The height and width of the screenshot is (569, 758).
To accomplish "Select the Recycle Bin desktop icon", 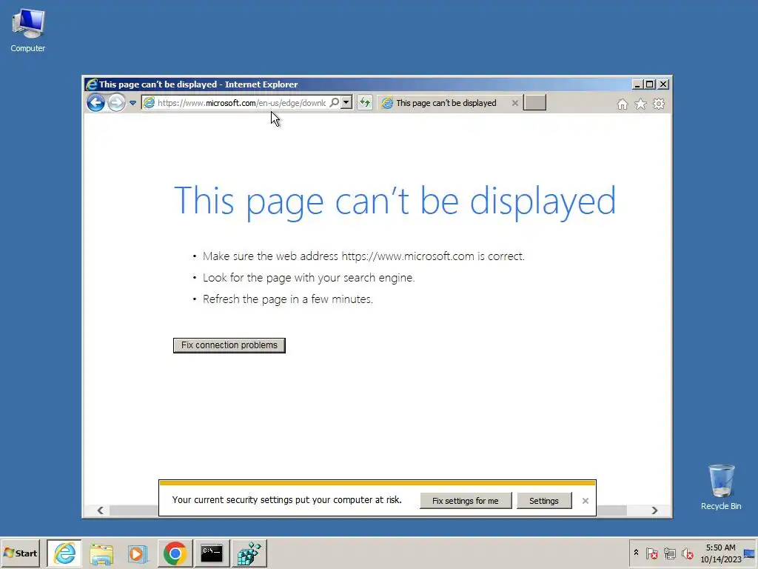I will pos(721,488).
